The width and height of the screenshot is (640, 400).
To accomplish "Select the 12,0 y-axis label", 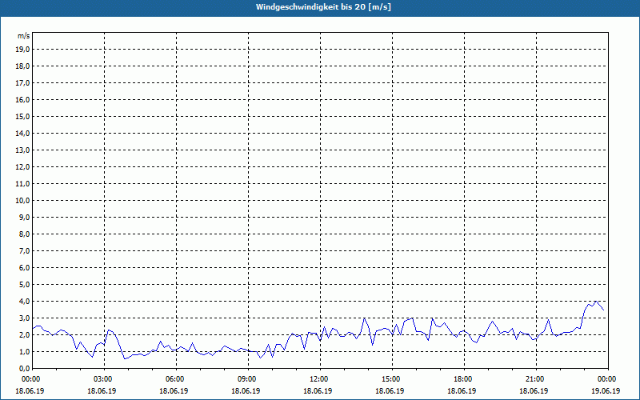I will [x=22, y=167].
